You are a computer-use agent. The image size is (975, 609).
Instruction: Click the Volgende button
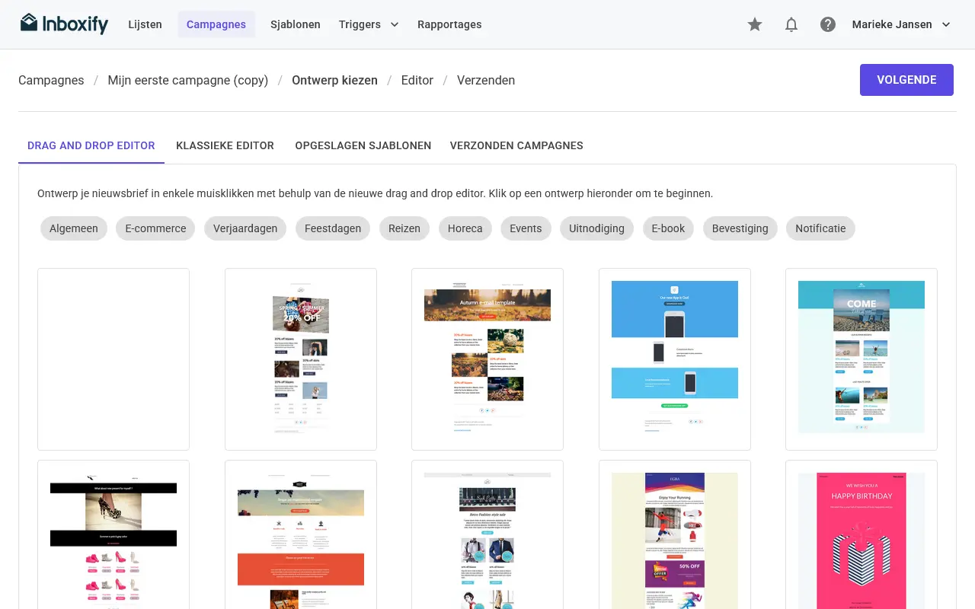coord(906,80)
